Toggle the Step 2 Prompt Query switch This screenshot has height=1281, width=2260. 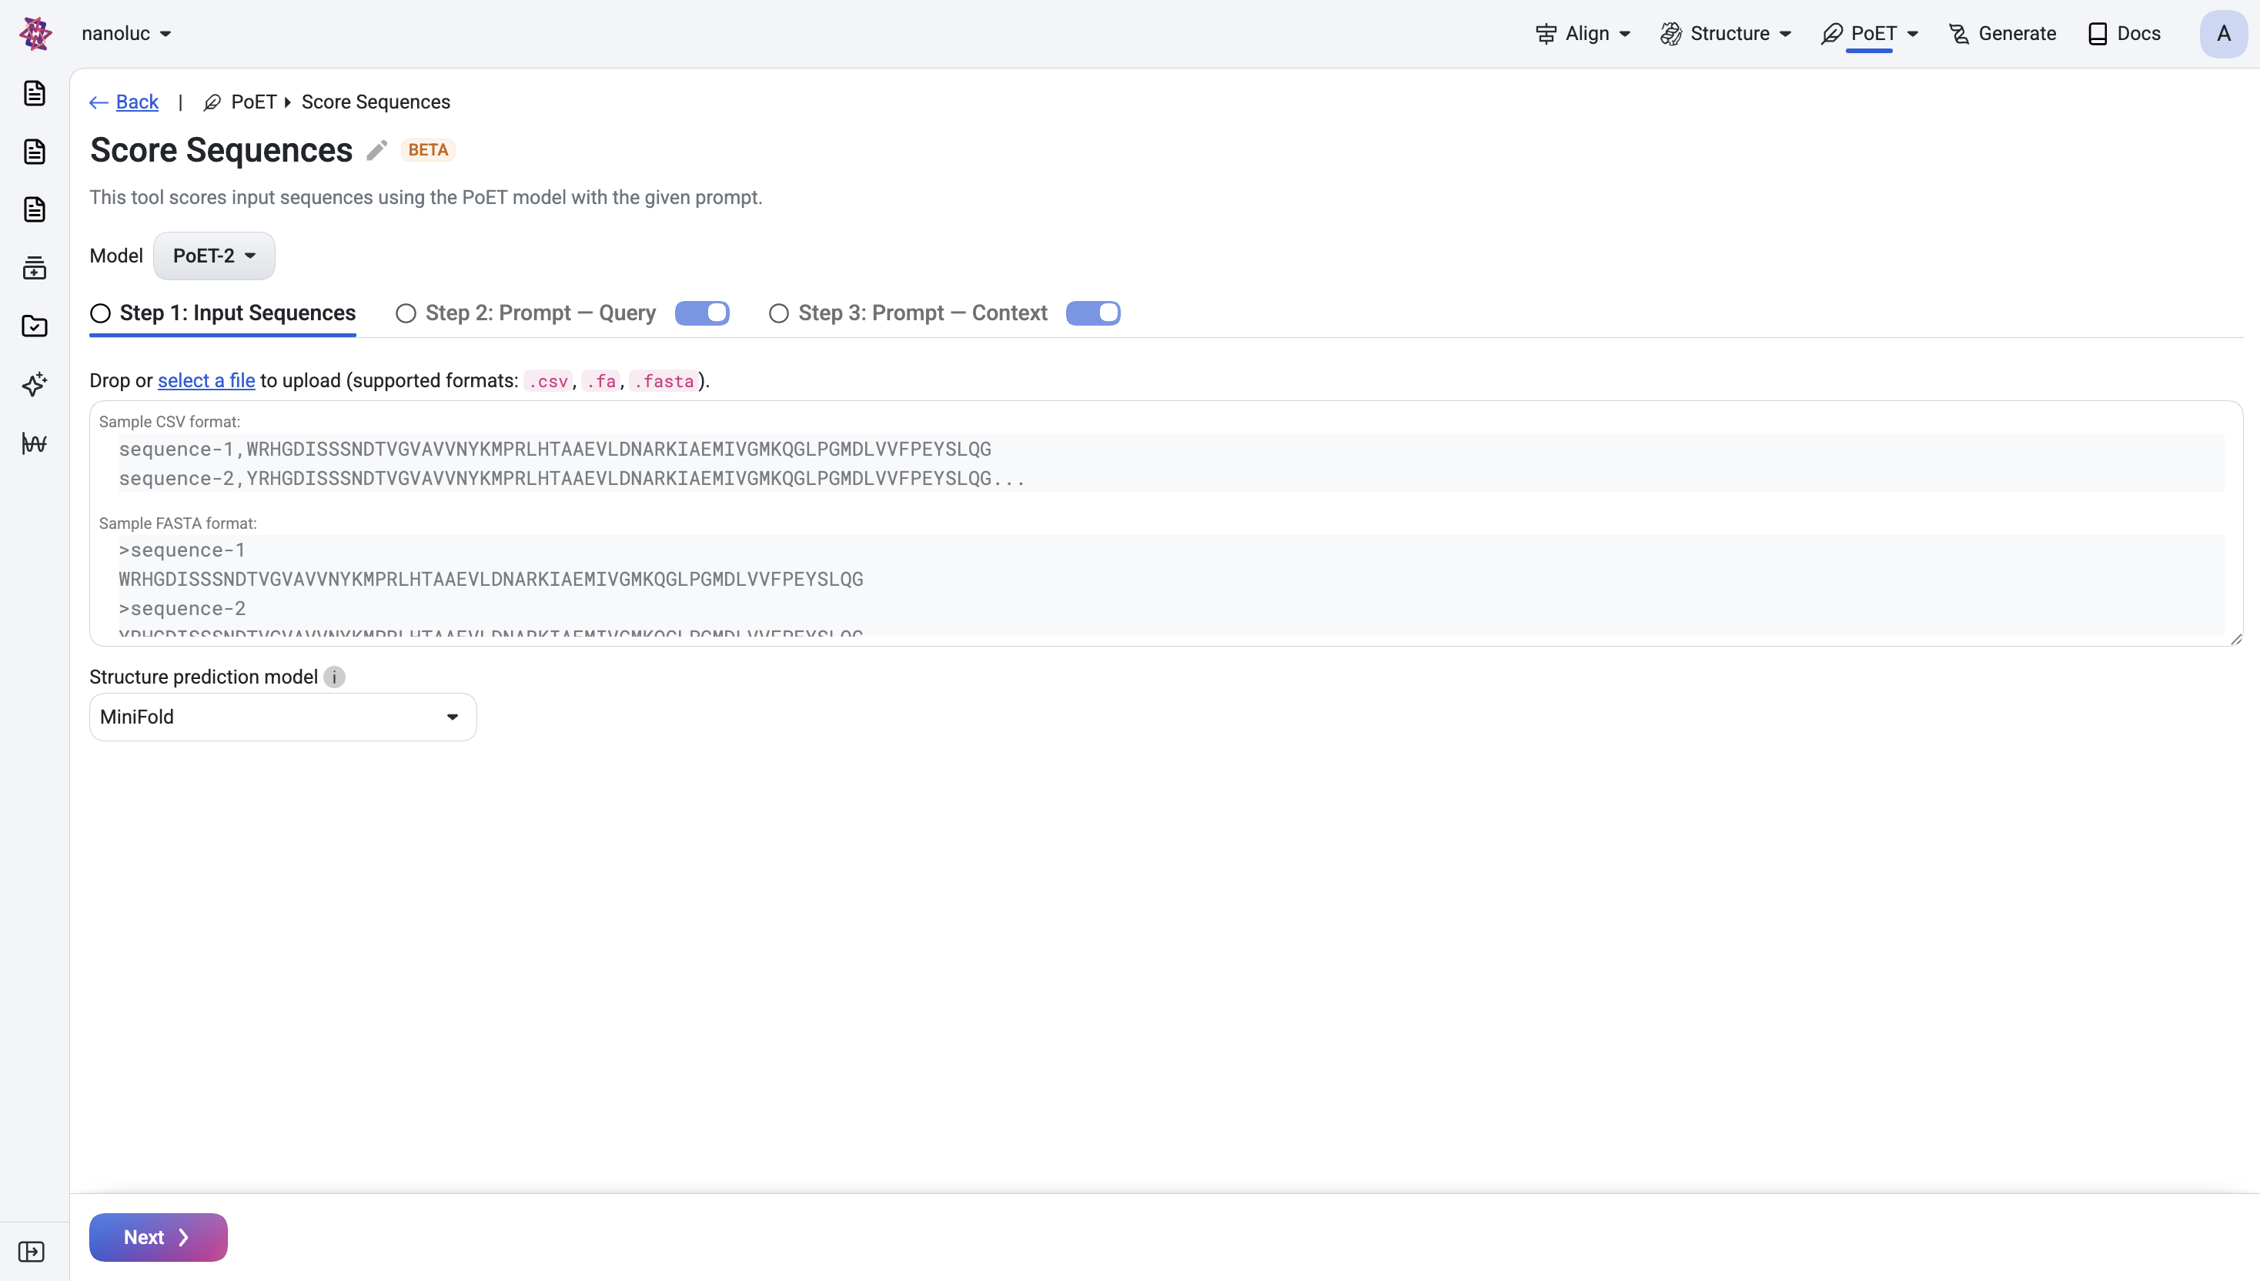click(702, 313)
